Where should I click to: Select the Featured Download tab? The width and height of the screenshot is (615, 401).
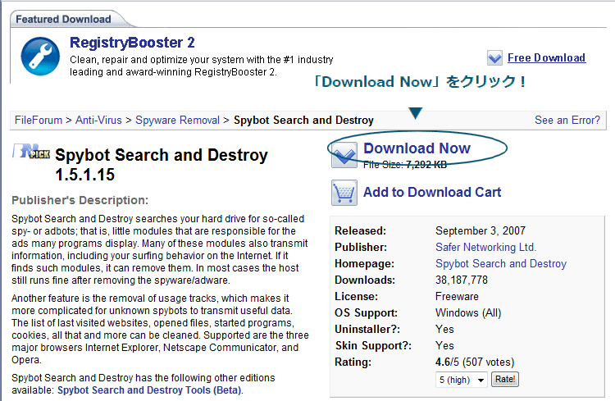tap(63, 19)
